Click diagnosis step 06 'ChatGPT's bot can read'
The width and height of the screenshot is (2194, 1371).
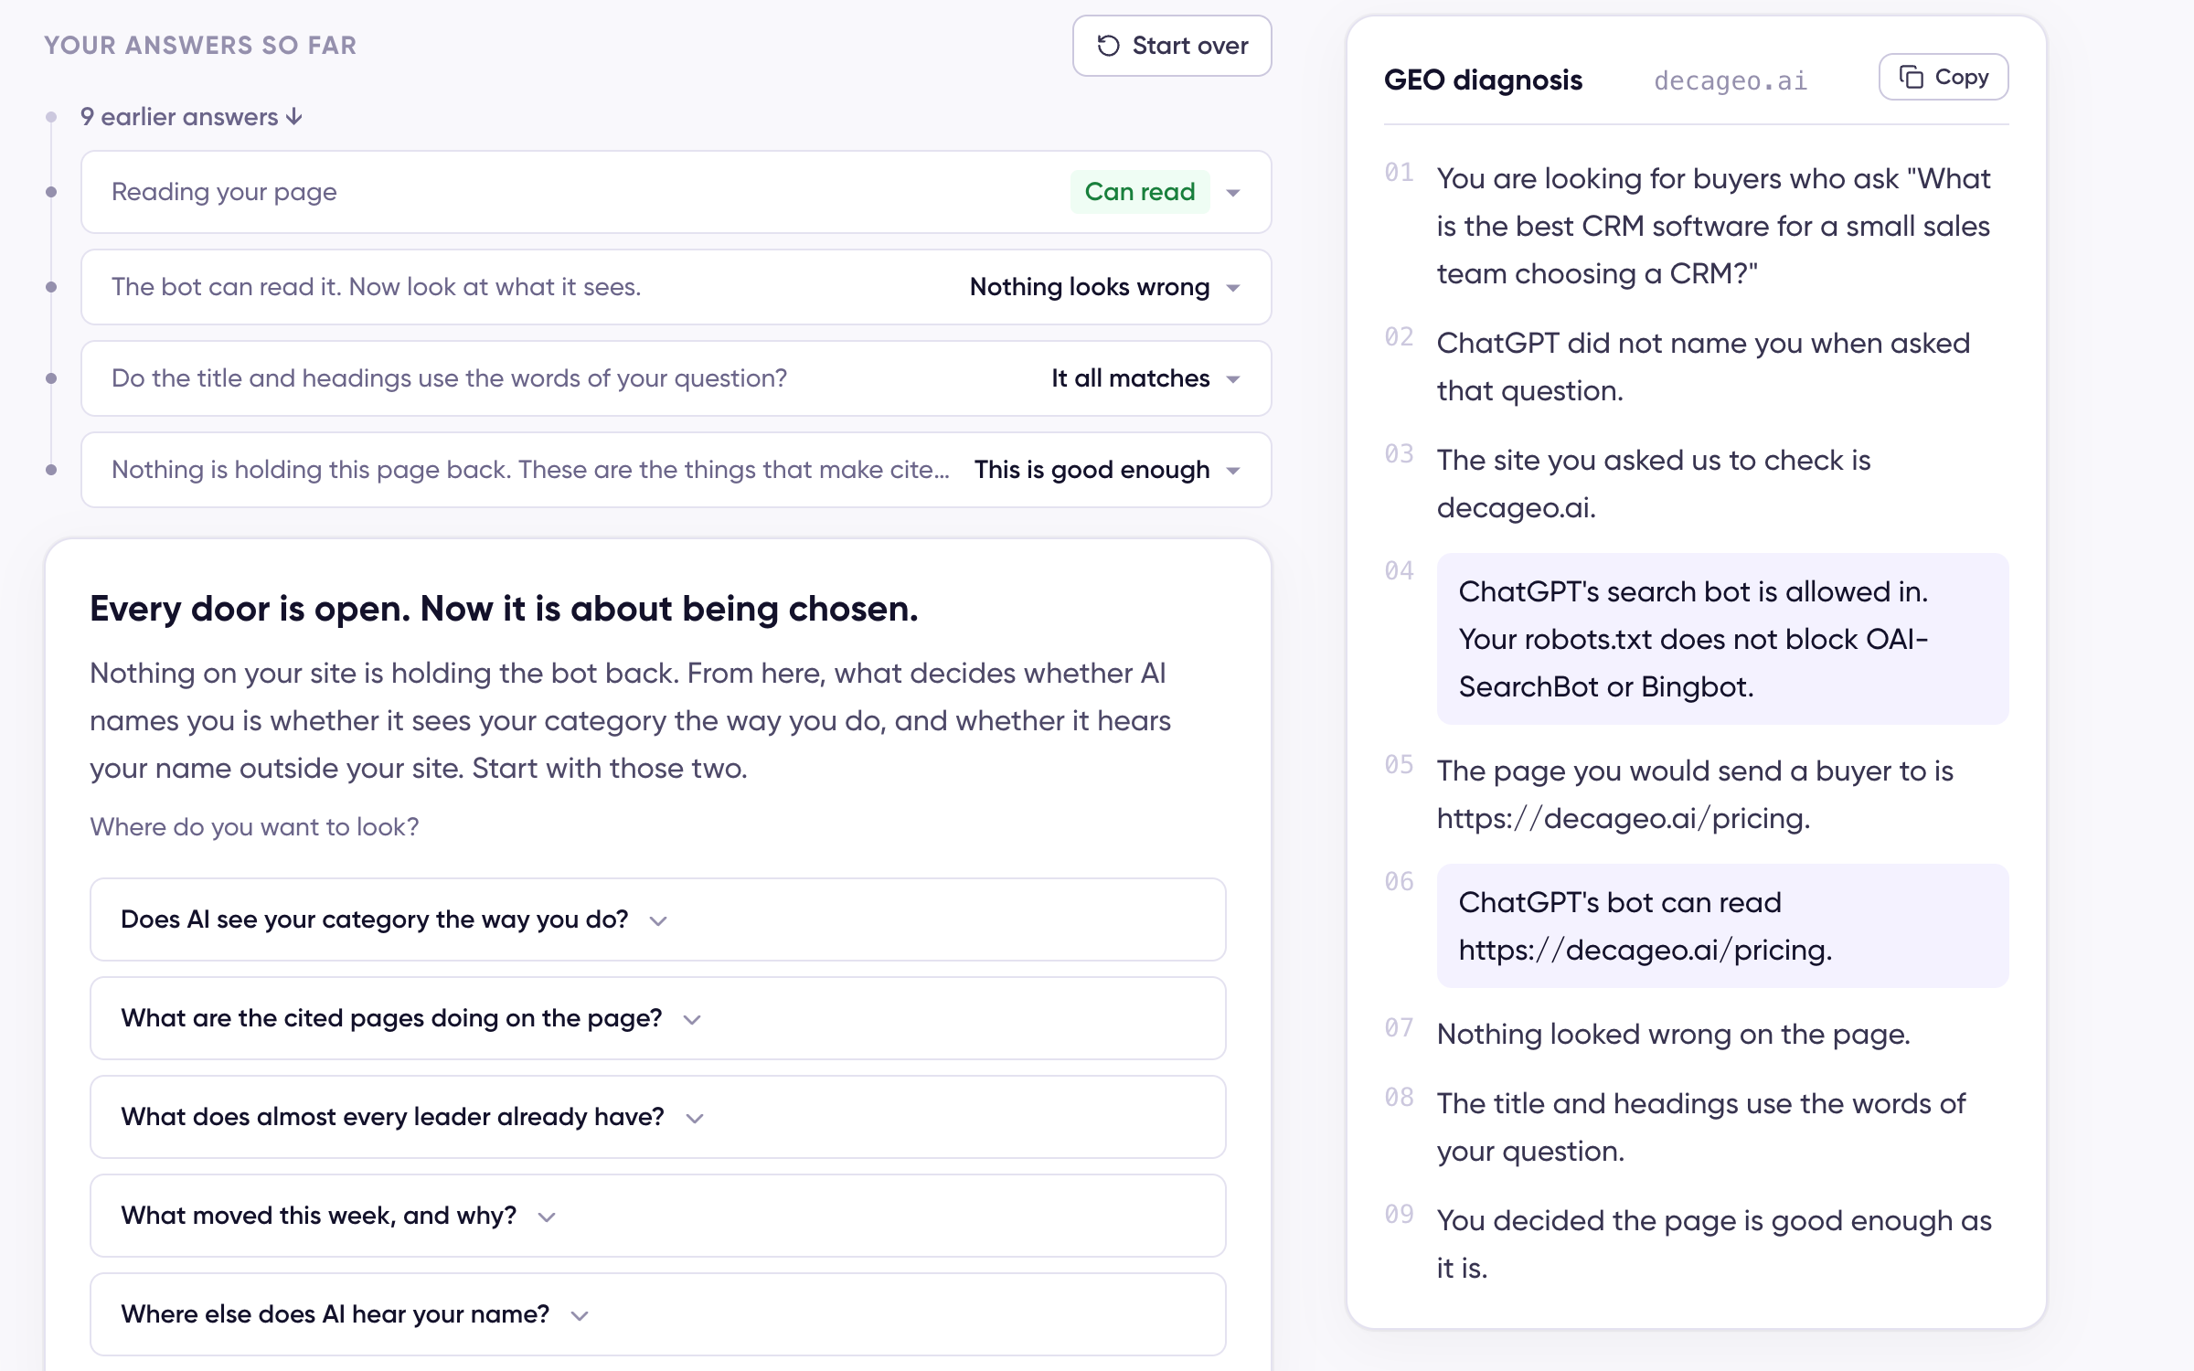[1722, 926]
